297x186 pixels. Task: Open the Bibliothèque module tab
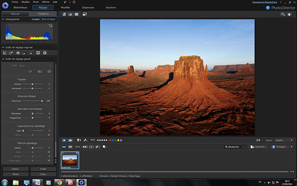coord(20,7)
